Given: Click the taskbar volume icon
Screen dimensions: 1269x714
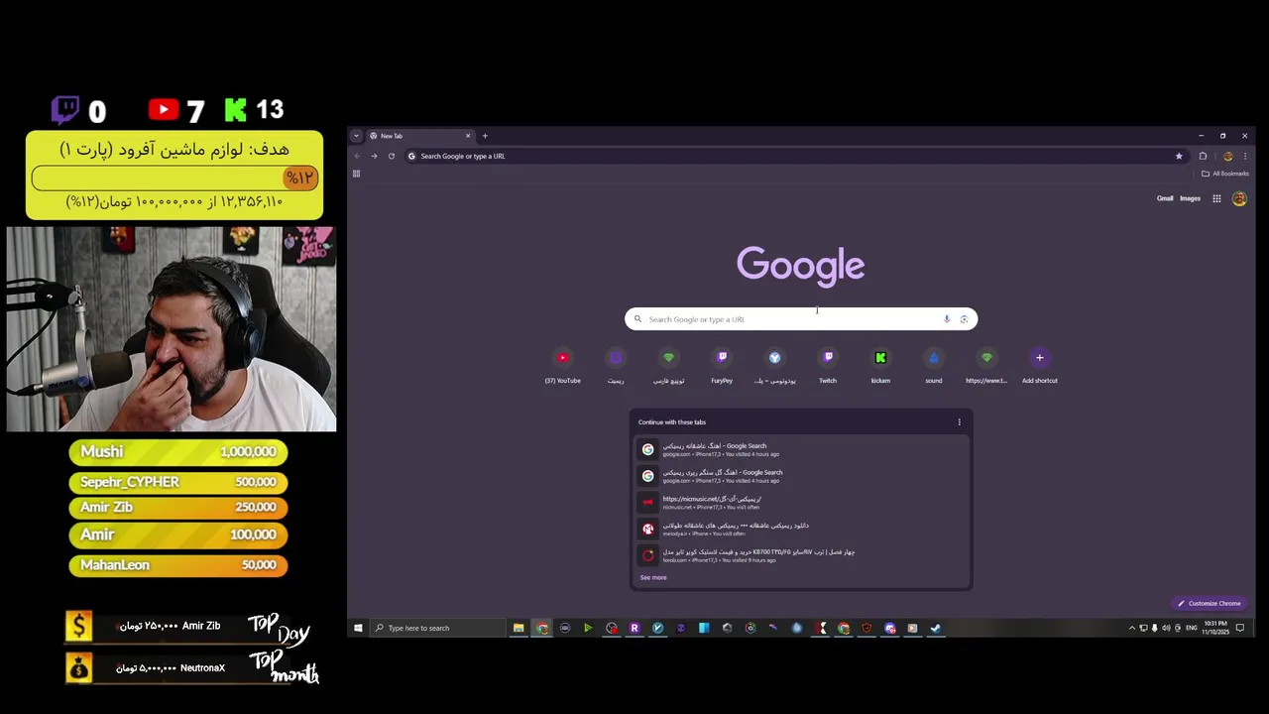Looking at the screenshot, I should [x=1166, y=628].
